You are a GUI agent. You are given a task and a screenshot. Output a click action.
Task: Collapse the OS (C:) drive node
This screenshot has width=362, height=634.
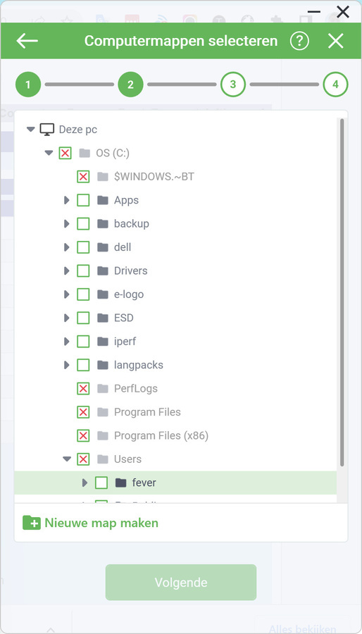49,153
